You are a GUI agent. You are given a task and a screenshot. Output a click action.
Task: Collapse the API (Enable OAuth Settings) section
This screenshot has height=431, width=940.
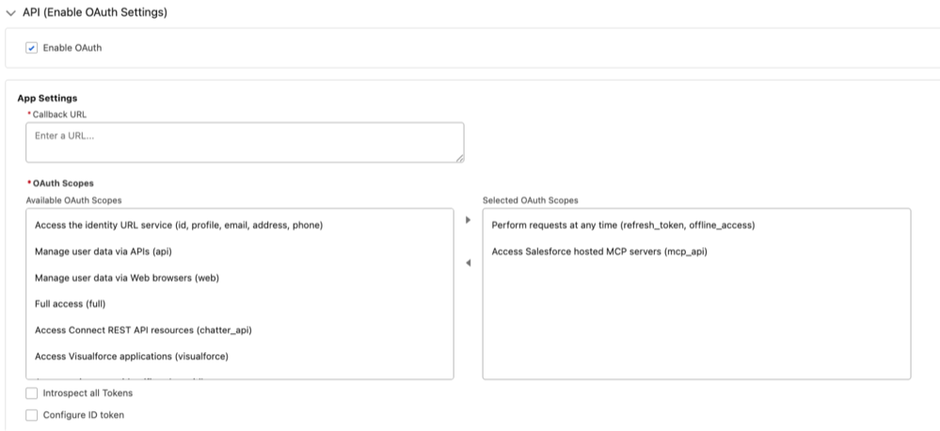tap(10, 12)
